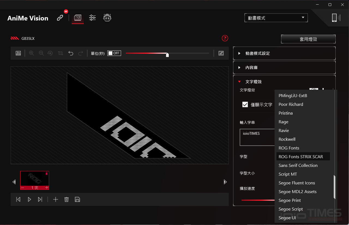Screen dimensions: 349x225
Task: Open the robot mascot icon
Action: pyautogui.click(x=107, y=18)
